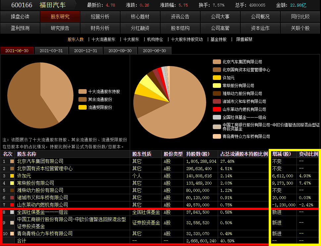Select the 股东研究 tab
The image size is (321, 246).
60,17
